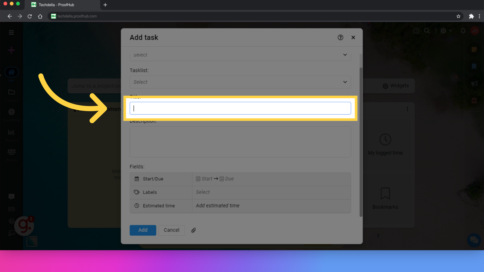484x272 pixels.
Task: Close the Add task dialog
Action: [x=353, y=38]
